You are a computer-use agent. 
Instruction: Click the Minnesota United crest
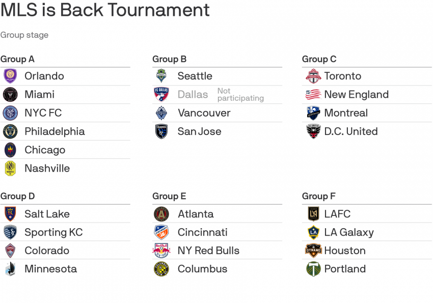(10, 269)
